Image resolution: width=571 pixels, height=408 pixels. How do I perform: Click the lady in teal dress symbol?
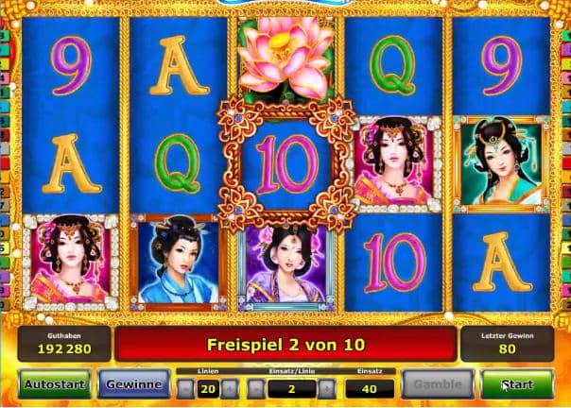point(501,164)
